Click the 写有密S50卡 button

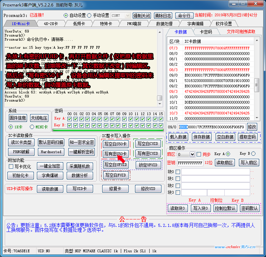pyautogui.click(x=116, y=154)
